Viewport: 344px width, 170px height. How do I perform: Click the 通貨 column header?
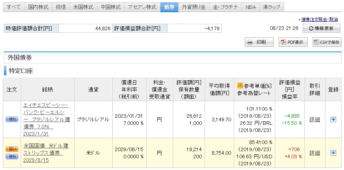(x=93, y=89)
